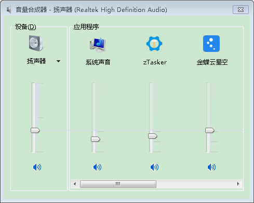This screenshot has width=254, height=203.
Task: Click empty scrollbar track right of thumb
Action: 195,184
